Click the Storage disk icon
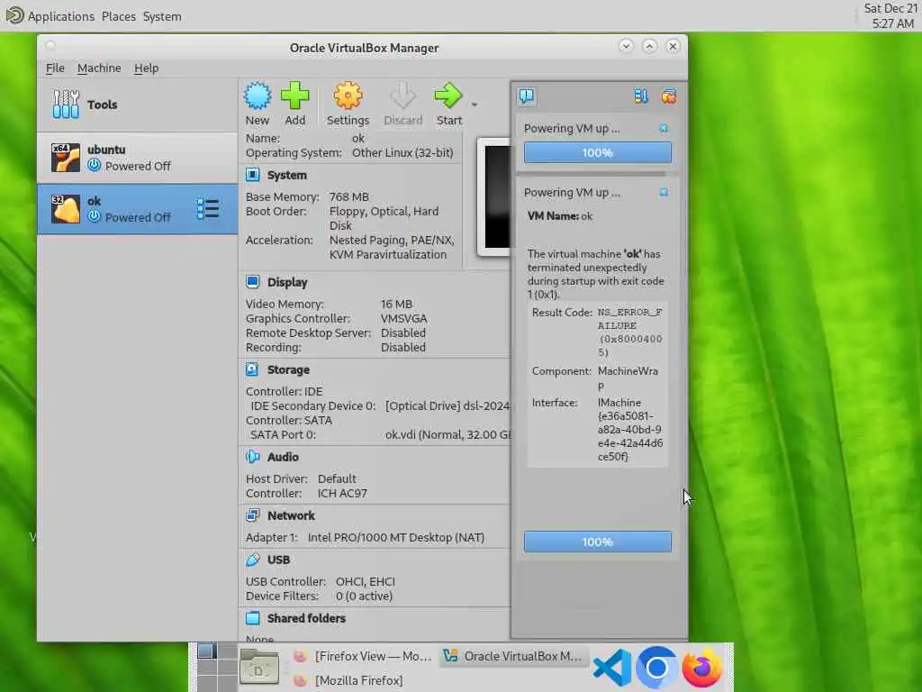The image size is (922, 692). click(252, 369)
